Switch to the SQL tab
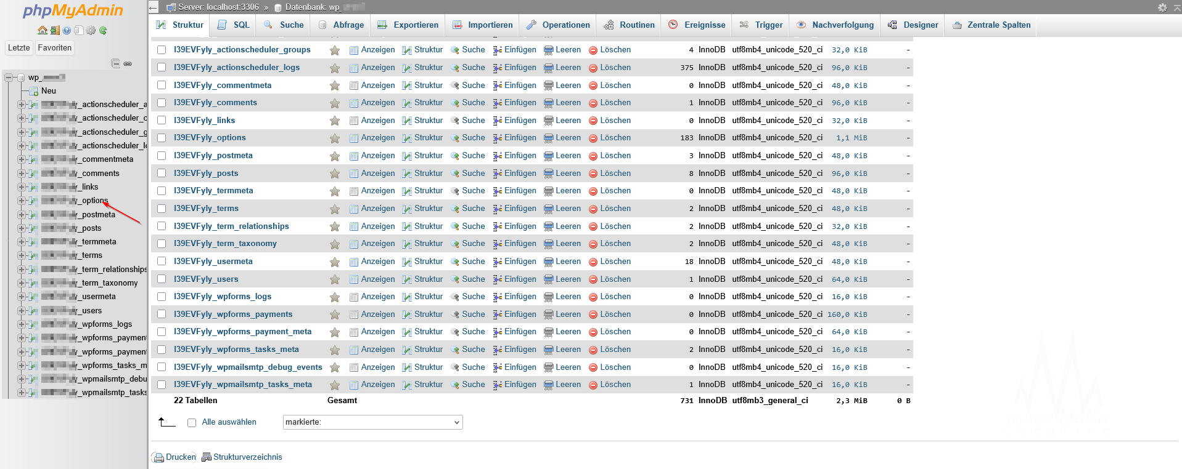Image resolution: width=1182 pixels, height=469 pixels. coord(234,25)
